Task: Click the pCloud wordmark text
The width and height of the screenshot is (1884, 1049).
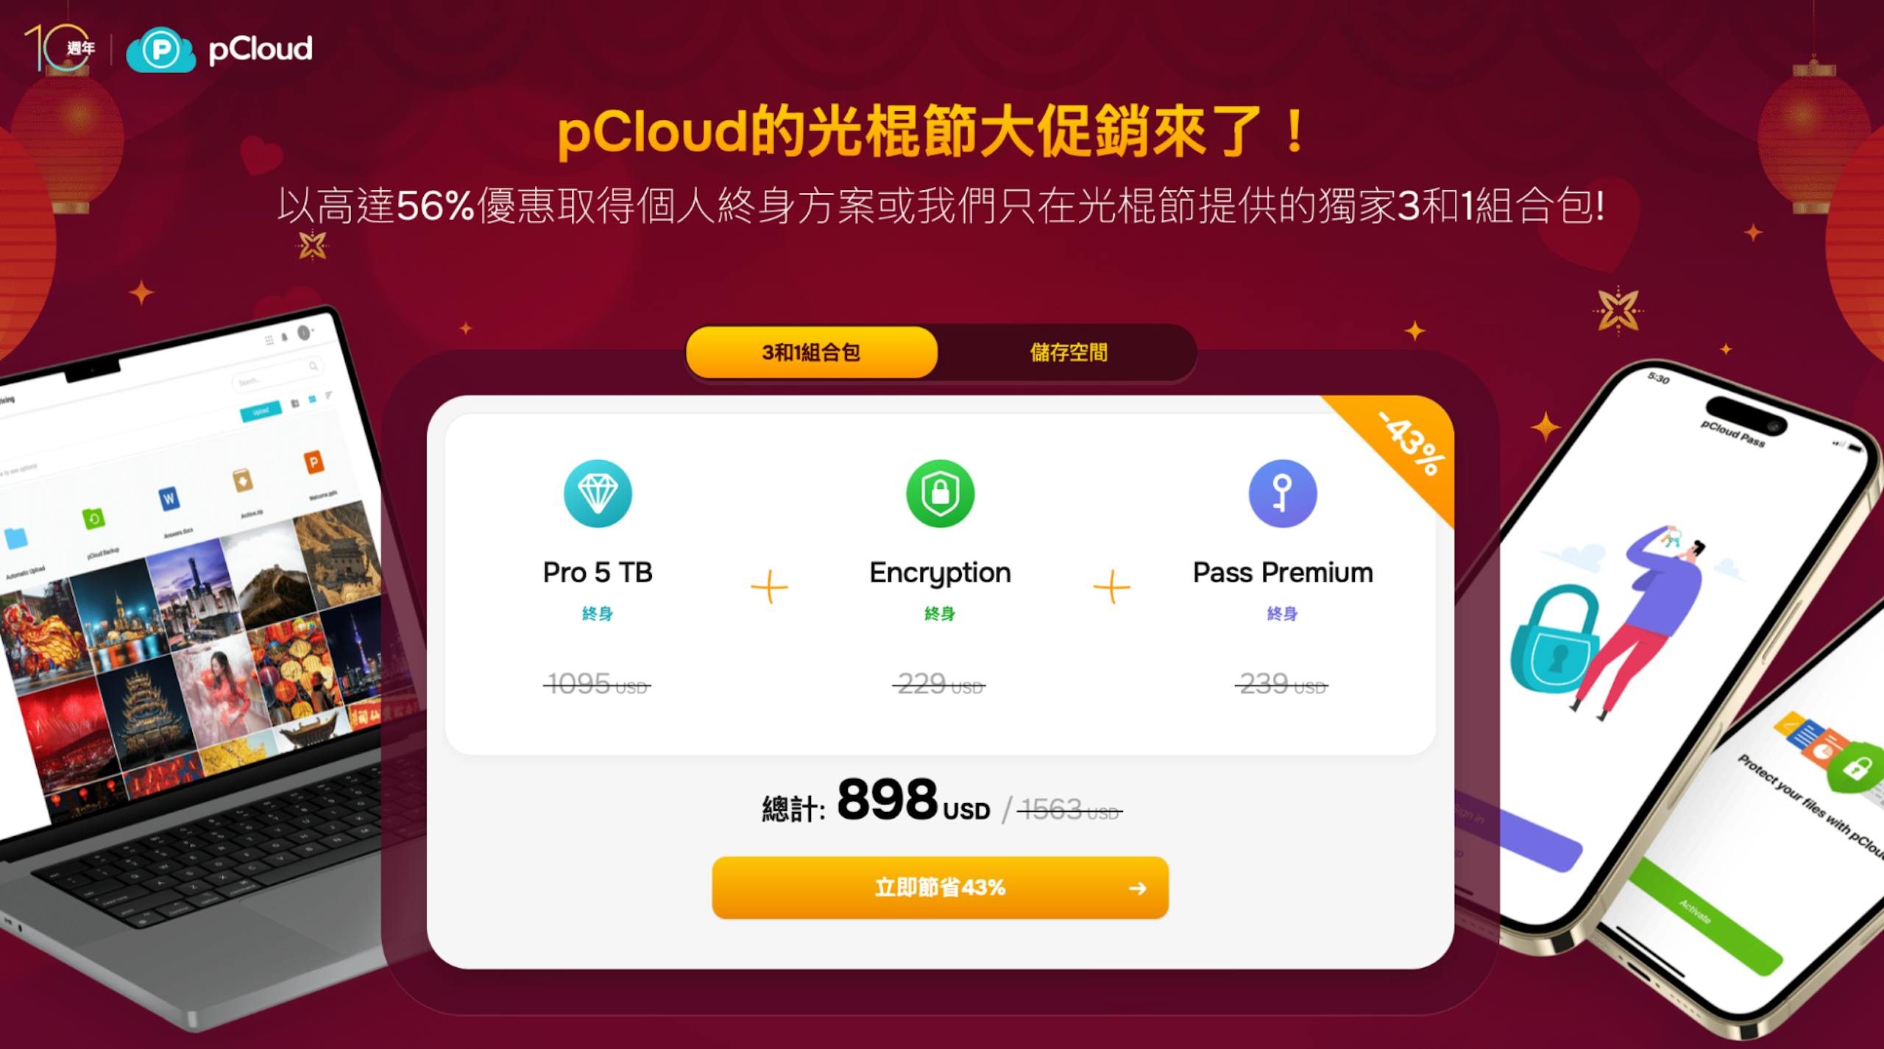Action: click(261, 49)
